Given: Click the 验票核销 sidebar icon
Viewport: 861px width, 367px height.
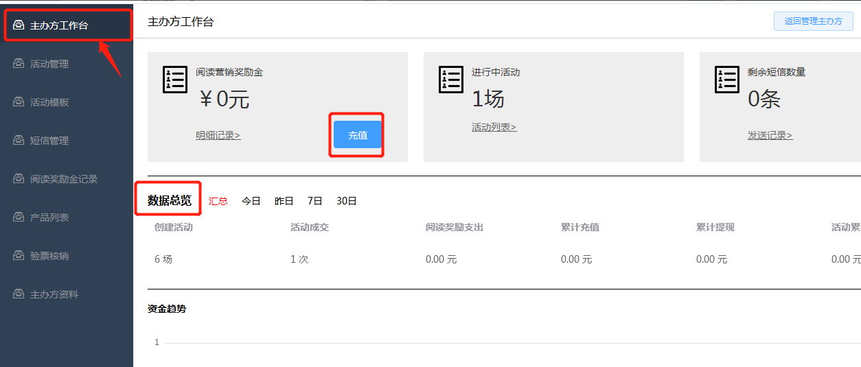Looking at the screenshot, I should coord(19,256).
